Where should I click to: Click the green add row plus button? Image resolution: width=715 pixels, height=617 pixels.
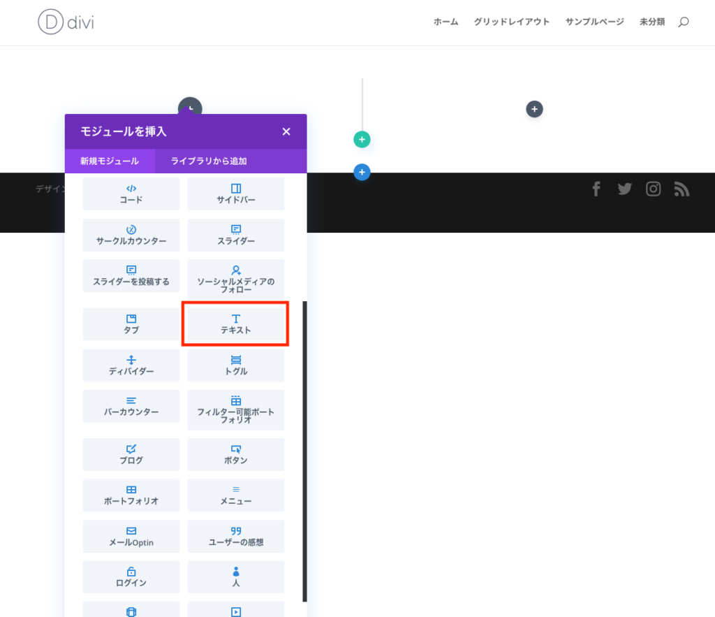tap(362, 140)
